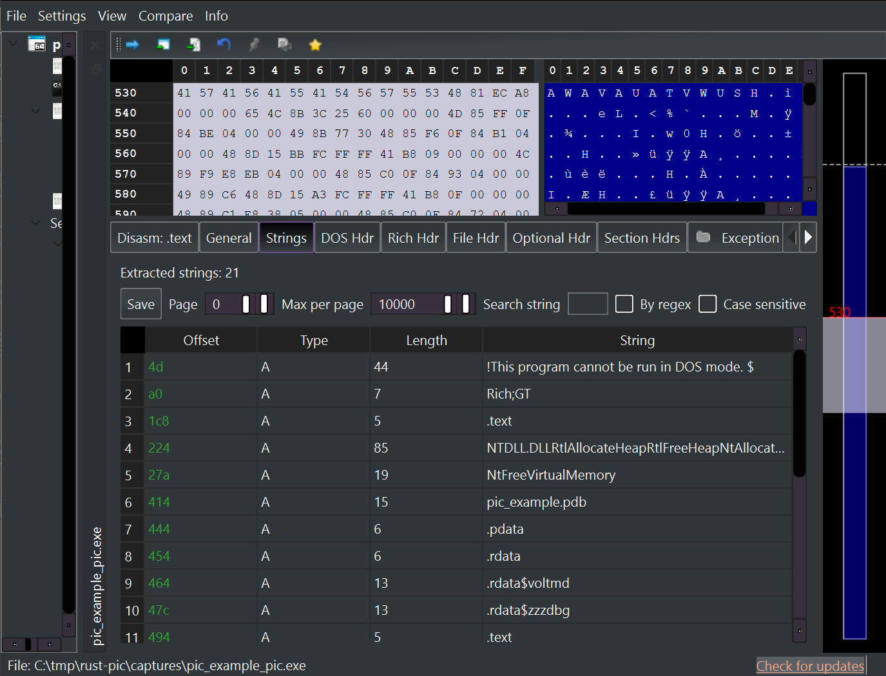Open the View menu
This screenshot has width=886, height=676.
(112, 15)
